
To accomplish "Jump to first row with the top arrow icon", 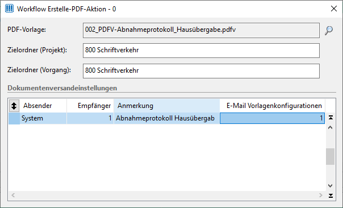I will (331, 118).
